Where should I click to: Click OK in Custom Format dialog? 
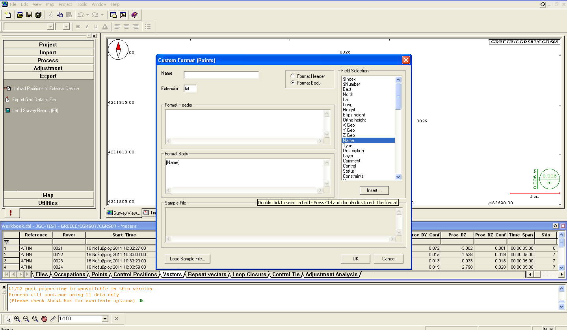coord(355,259)
